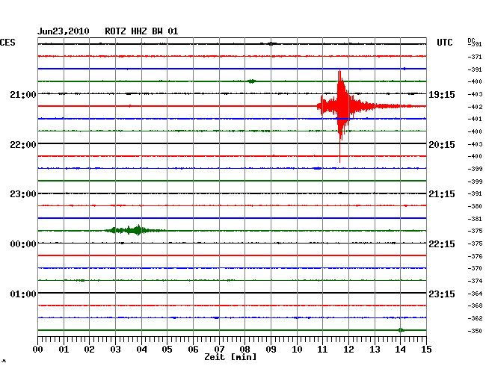This screenshot has width=486, height=369.
Task: Select minute 06 on the time axis
Action: pos(193,350)
